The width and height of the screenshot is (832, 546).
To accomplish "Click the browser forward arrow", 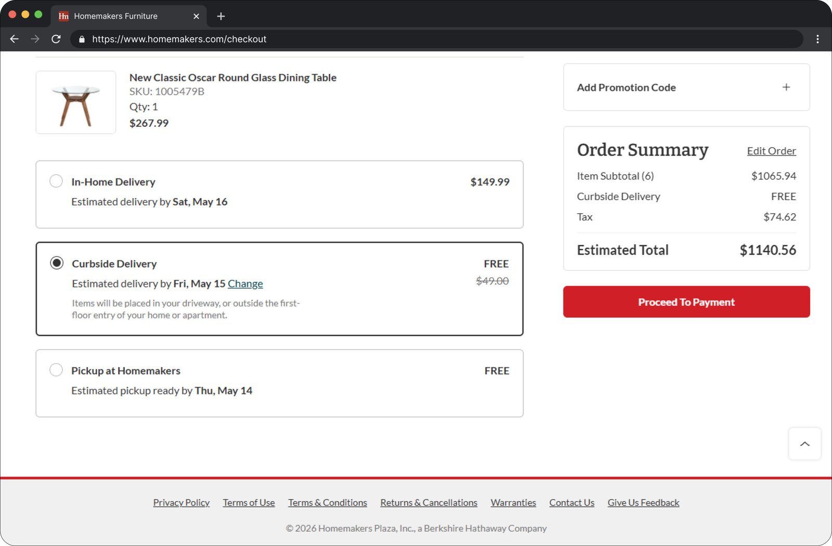I will click(35, 39).
